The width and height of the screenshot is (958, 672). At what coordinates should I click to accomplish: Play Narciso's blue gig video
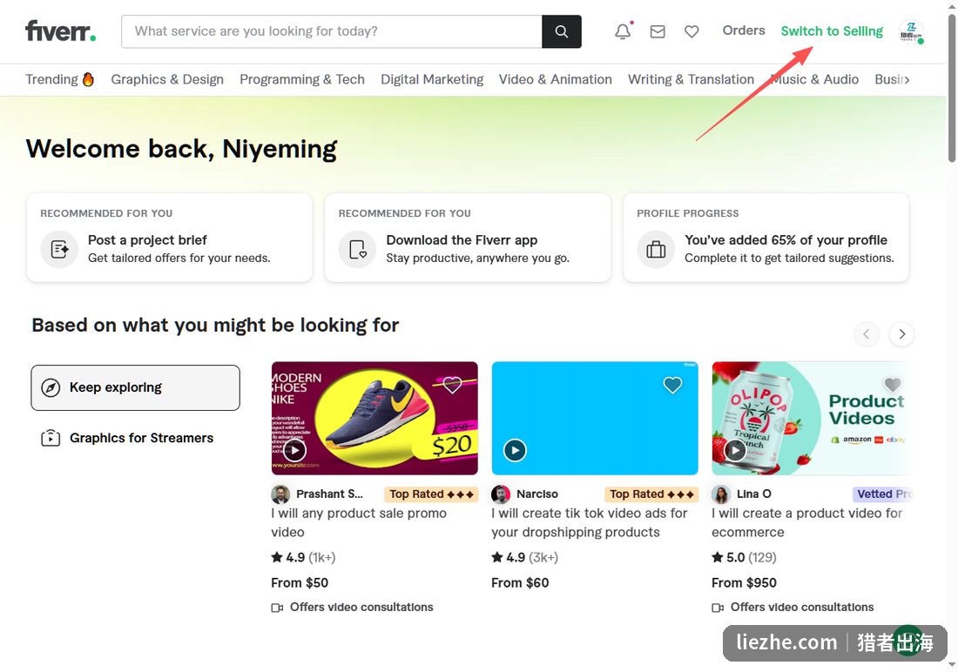click(515, 451)
